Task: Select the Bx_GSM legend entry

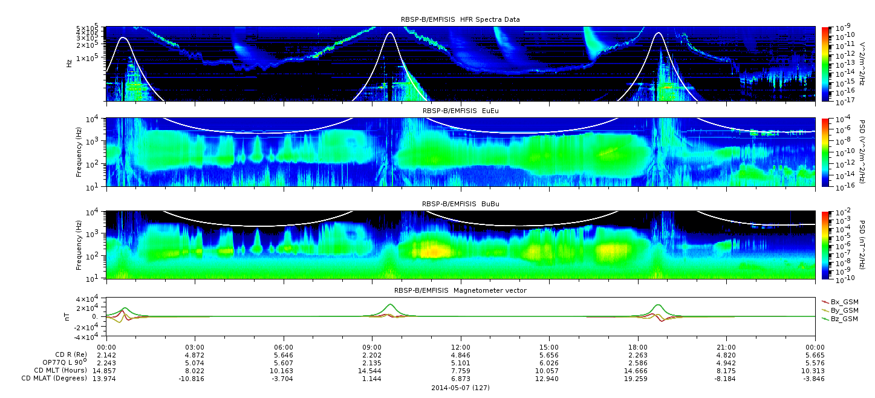Action: click(x=839, y=302)
